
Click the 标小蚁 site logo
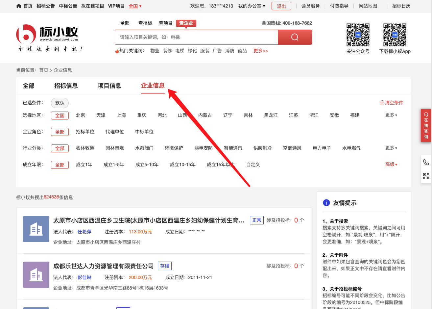(x=47, y=36)
